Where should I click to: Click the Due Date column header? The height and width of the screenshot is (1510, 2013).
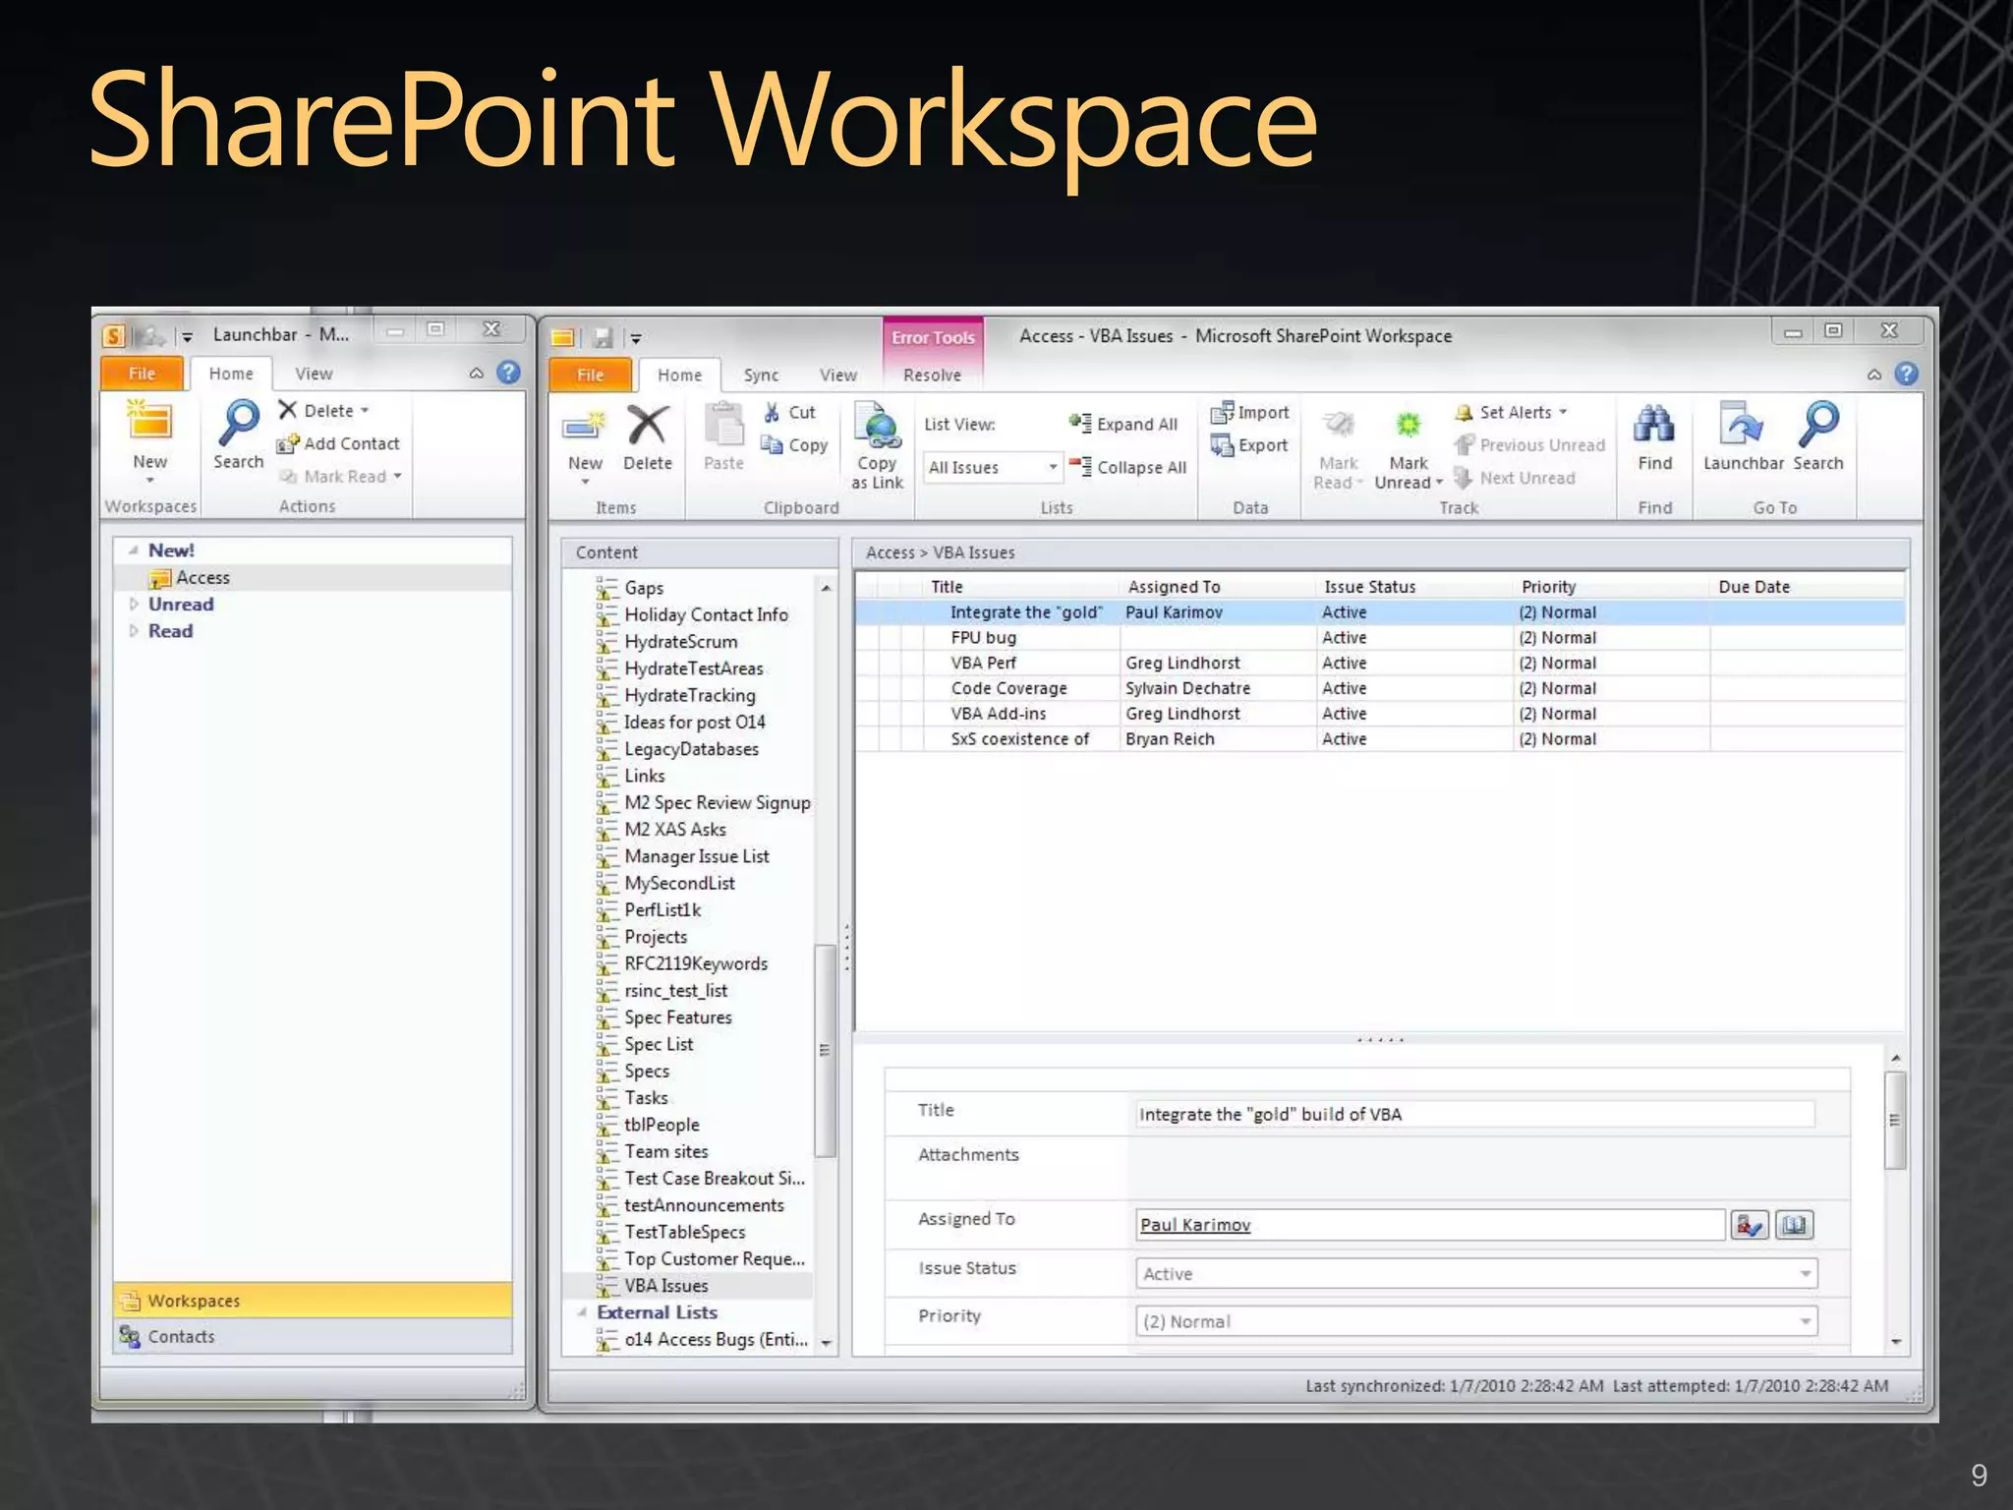(1754, 587)
